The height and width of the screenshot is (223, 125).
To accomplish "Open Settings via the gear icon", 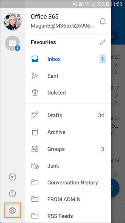I will [12, 210].
